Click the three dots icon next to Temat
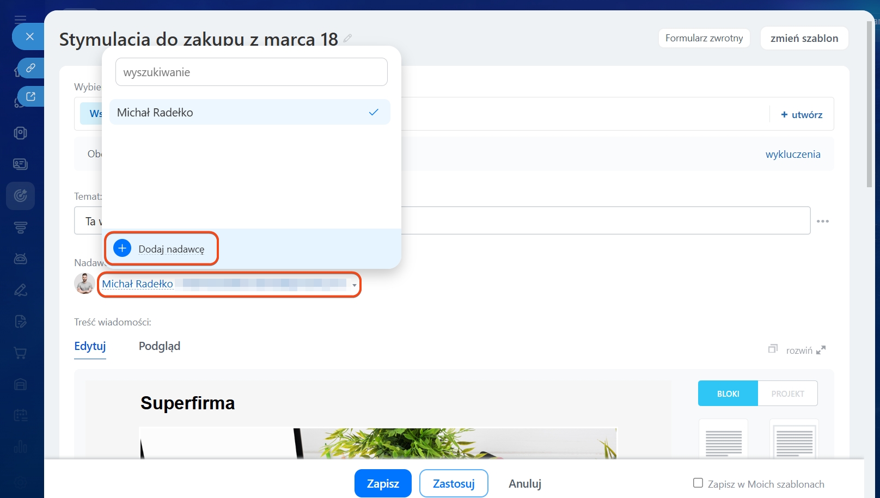880x498 pixels. 822,221
